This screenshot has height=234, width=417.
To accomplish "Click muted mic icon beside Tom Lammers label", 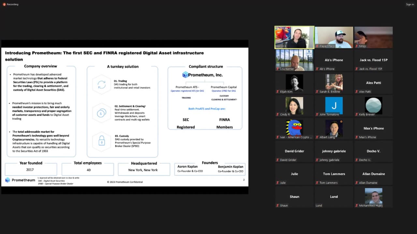I will click(317, 183).
